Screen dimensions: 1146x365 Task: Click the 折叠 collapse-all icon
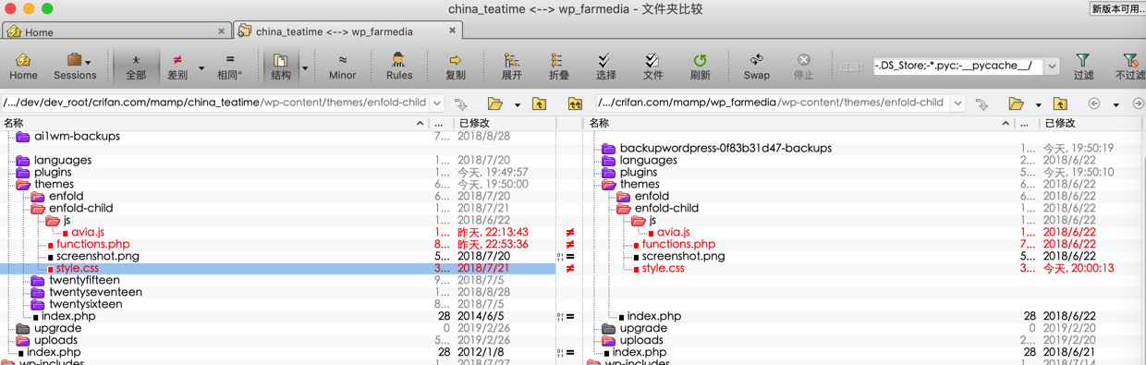point(558,66)
